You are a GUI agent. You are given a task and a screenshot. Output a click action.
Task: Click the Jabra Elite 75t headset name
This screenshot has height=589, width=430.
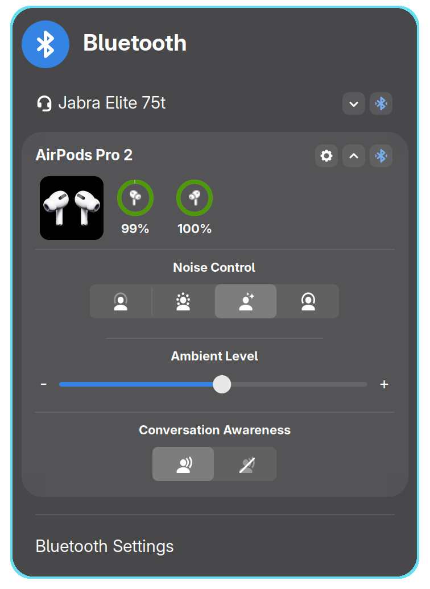[x=112, y=103]
